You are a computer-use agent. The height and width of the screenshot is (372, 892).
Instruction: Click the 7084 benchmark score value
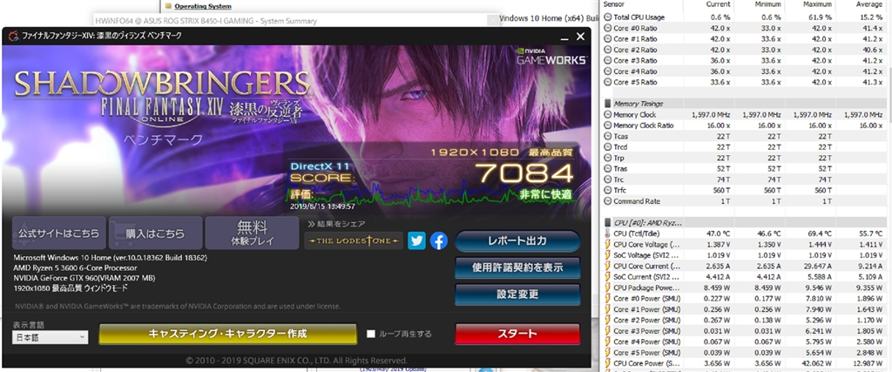[x=524, y=173]
